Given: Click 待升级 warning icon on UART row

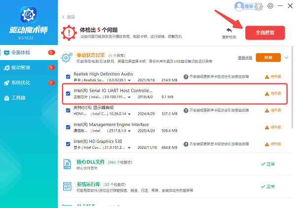Looking at the screenshot, I should (267, 94).
